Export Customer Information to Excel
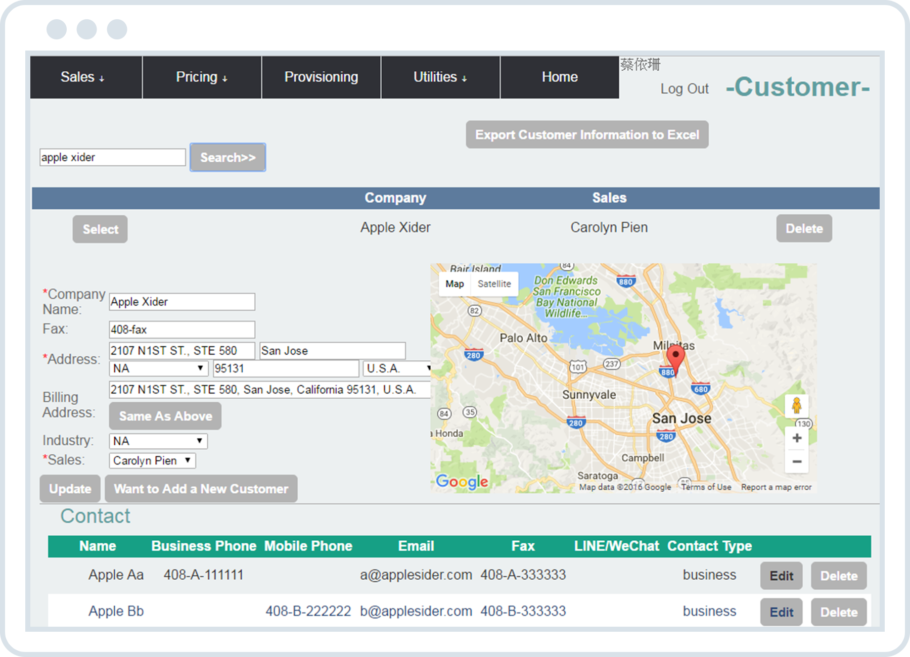Viewport: 910px width, 657px height. tap(587, 134)
